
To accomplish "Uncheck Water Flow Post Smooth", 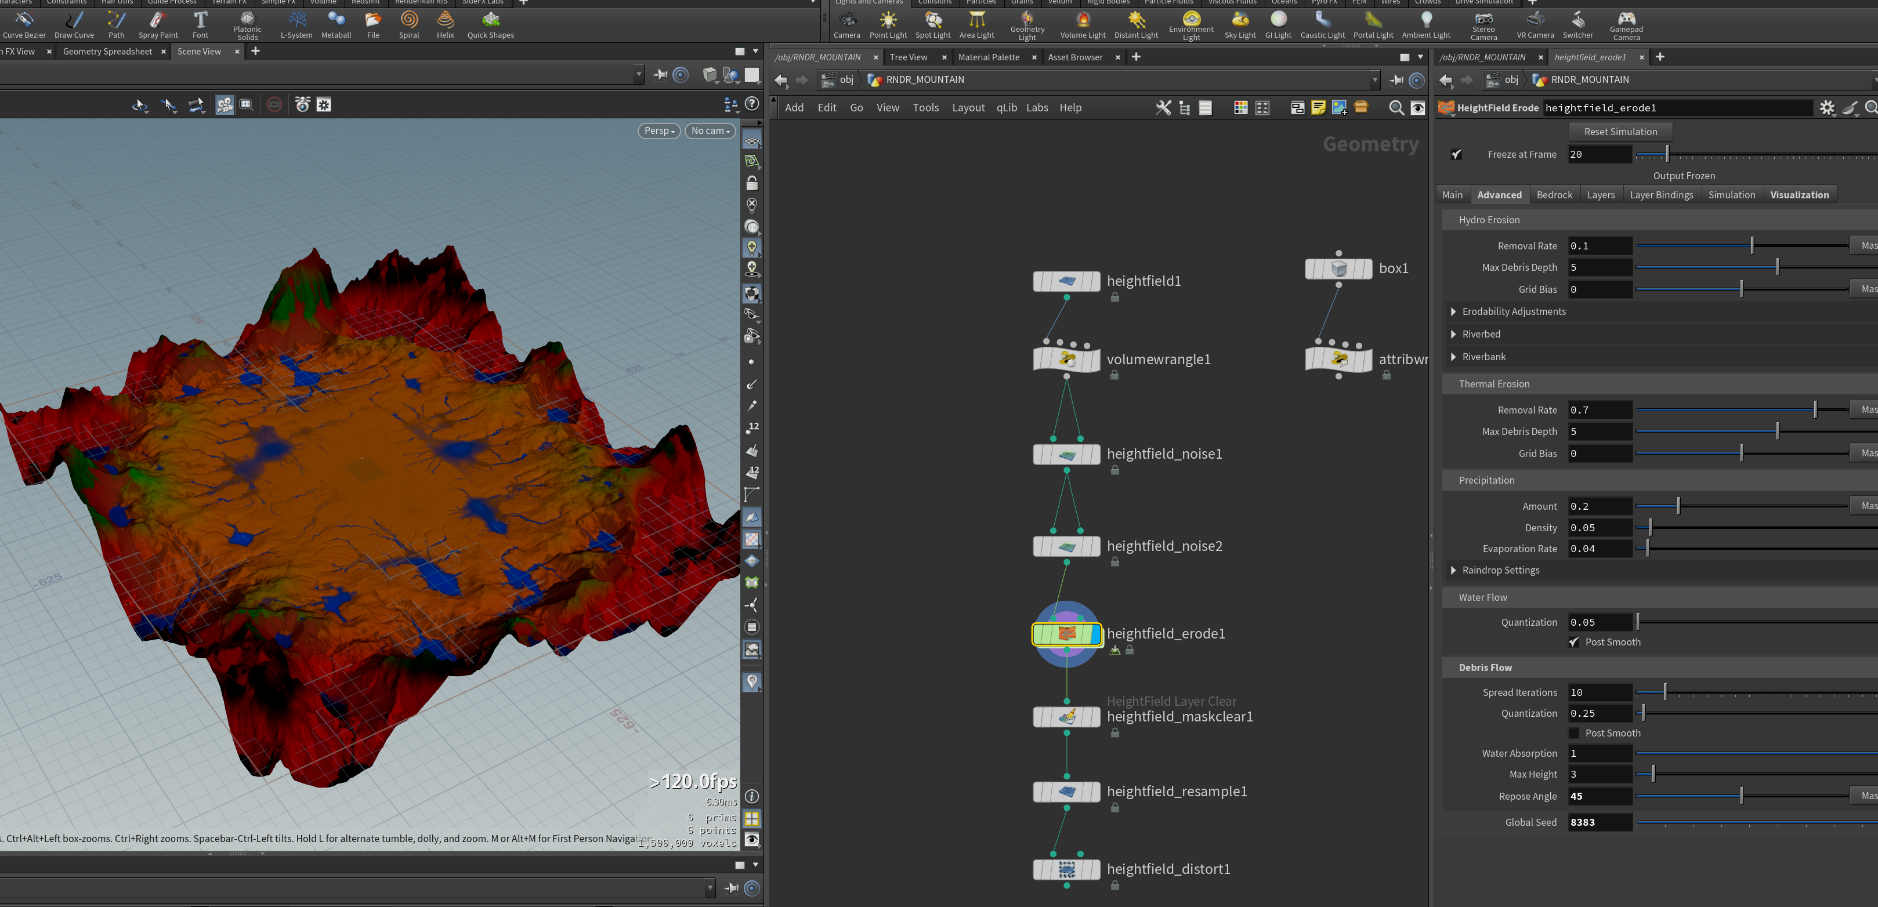I will coord(1573,642).
